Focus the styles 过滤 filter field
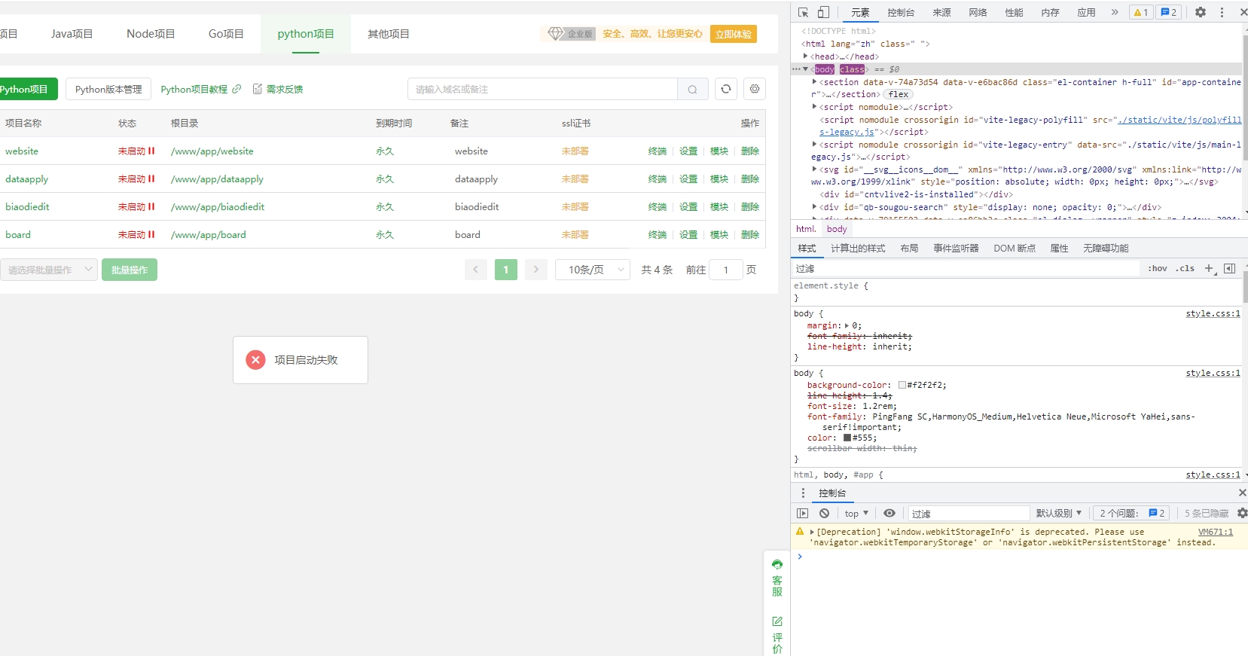This screenshot has height=656, width=1248. tap(966, 268)
